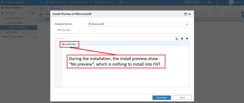Launch the Install Wizard

click(x=78, y=2)
